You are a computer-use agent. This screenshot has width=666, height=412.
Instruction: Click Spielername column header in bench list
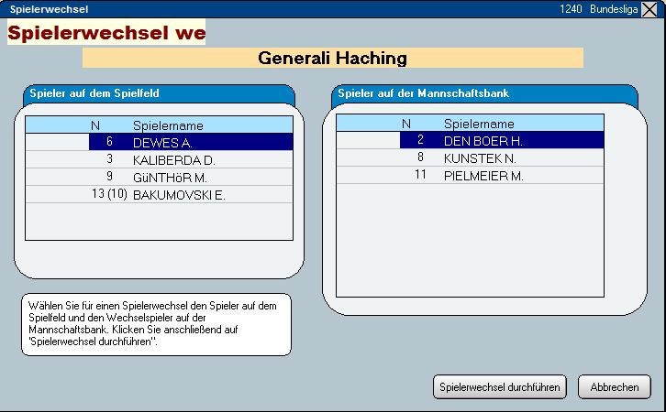(x=479, y=124)
